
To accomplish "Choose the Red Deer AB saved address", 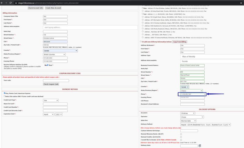I will coord(143,31).
